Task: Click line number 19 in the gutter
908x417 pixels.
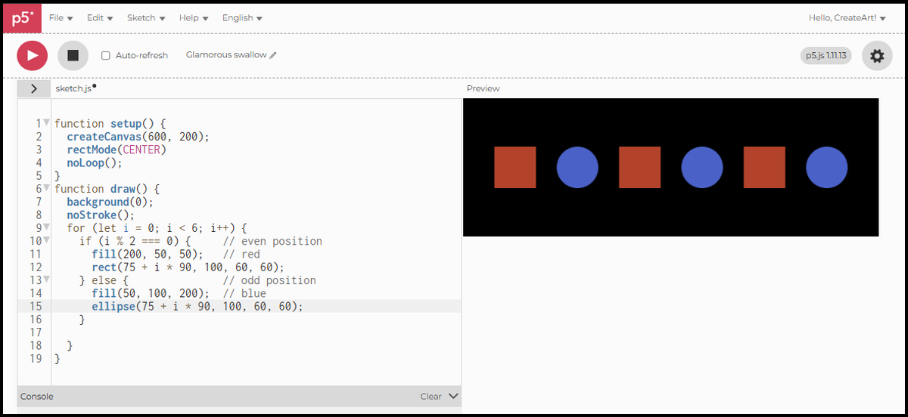Action: [36, 359]
